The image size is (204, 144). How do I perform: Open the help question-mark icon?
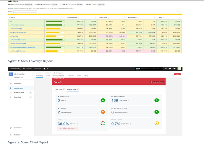(170, 69)
